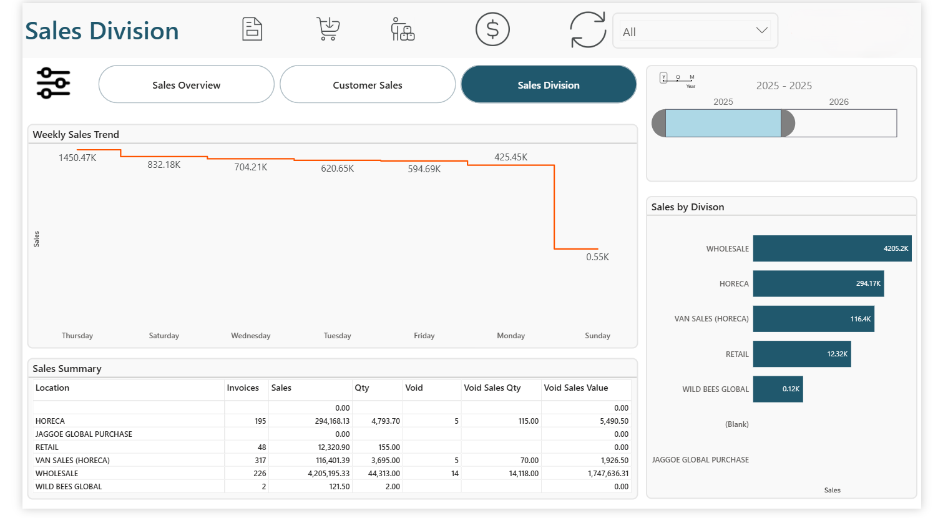Select M (Month) granularity on timeline slicer
Image resolution: width=948 pixels, height=518 pixels.
click(691, 77)
